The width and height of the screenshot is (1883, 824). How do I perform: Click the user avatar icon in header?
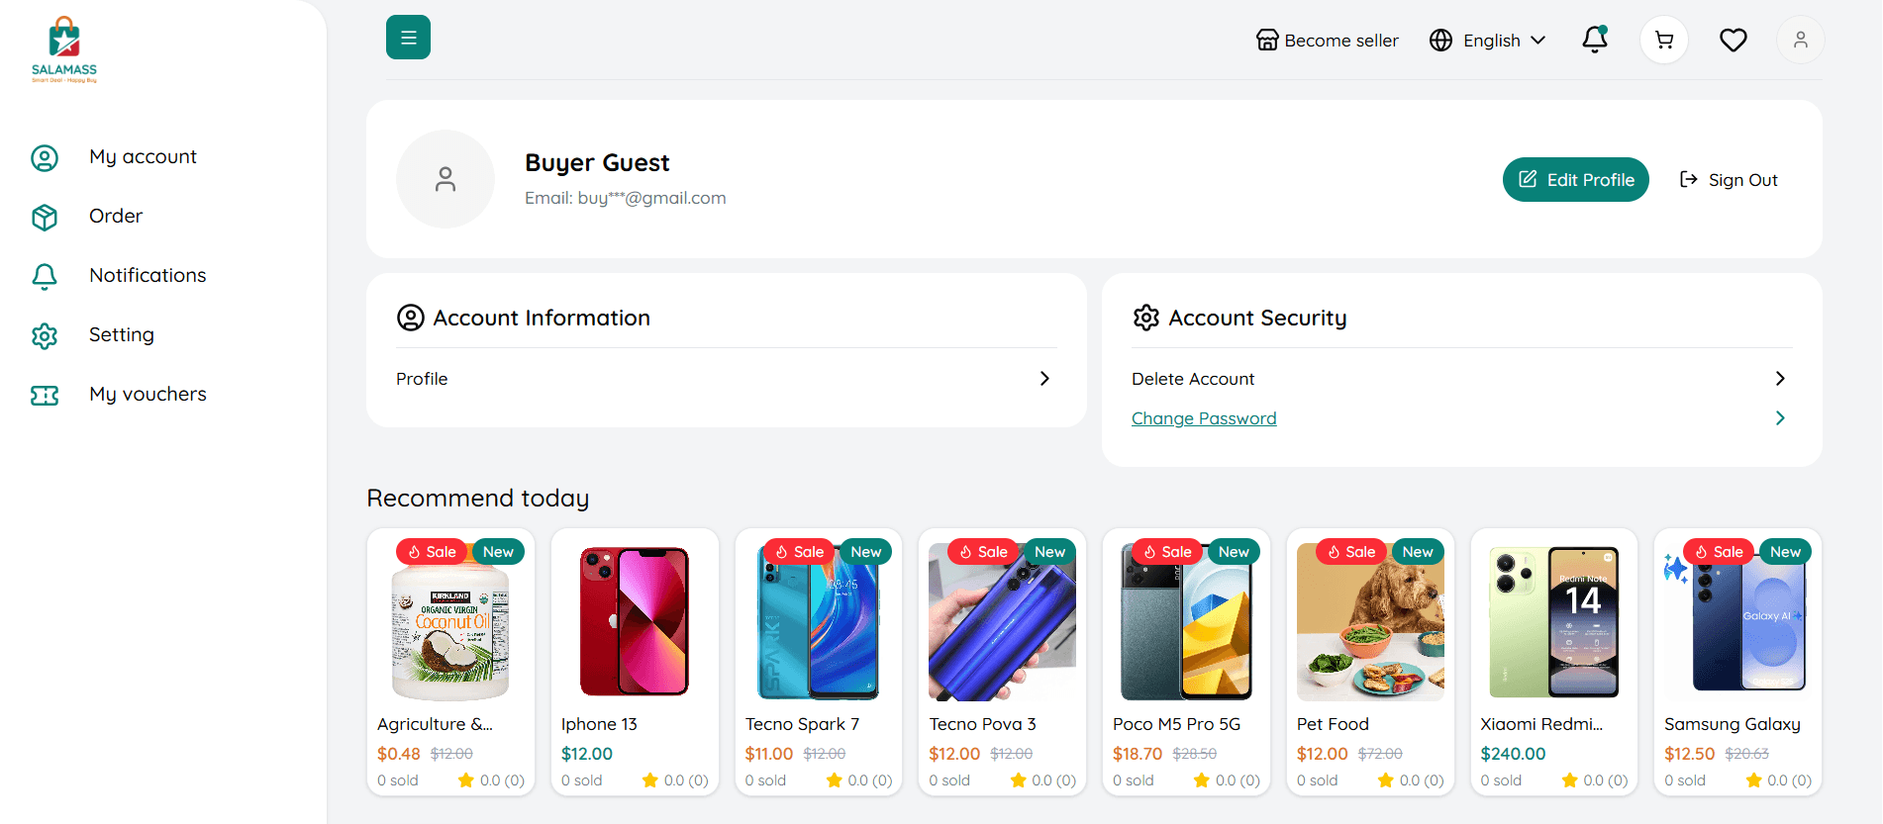[x=1800, y=41]
